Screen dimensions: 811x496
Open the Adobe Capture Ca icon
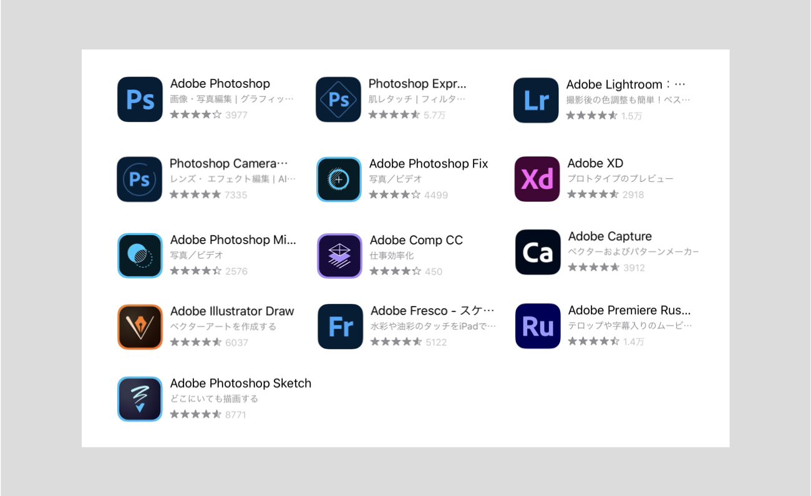pos(538,252)
